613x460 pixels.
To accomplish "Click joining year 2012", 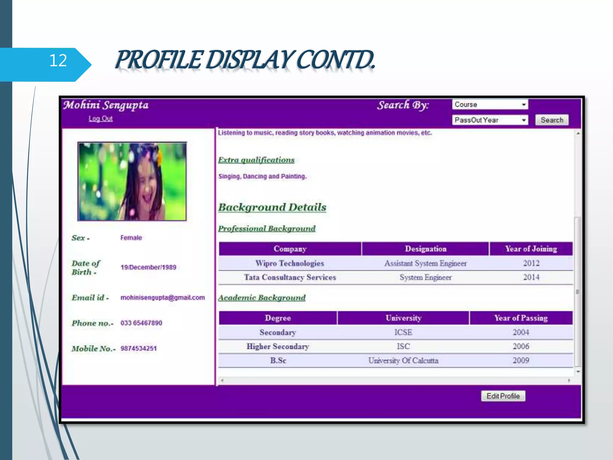I will (531, 263).
